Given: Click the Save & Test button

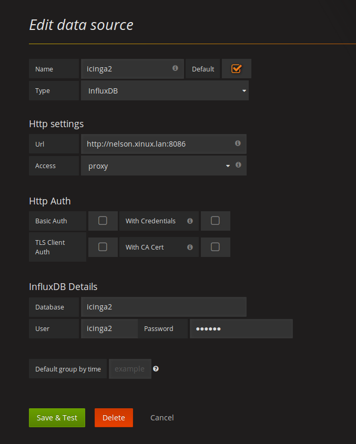Looking at the screenshot, I should (57, 417).
